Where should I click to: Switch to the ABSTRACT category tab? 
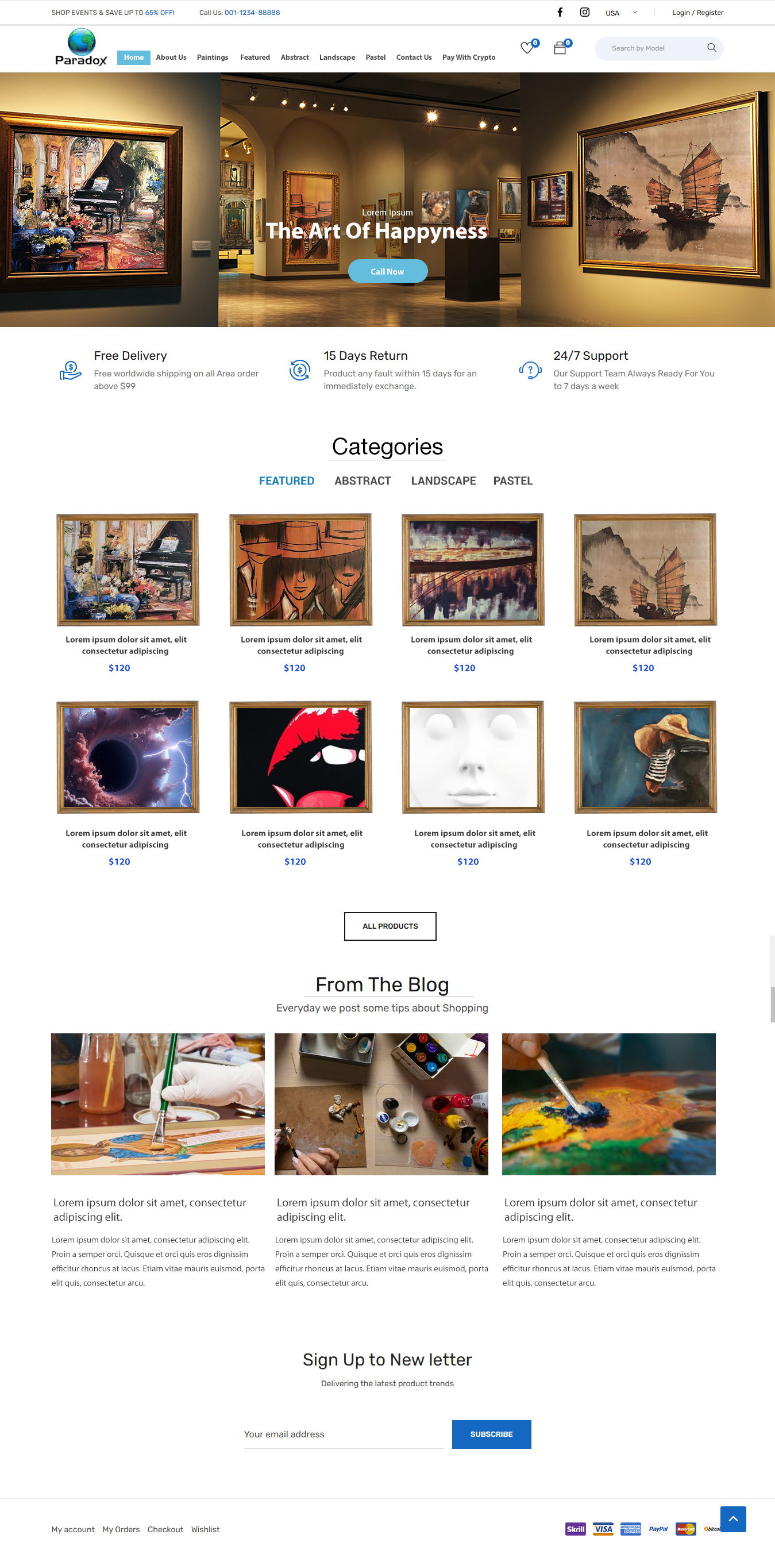pyautogui.click(x=363, y=481)
